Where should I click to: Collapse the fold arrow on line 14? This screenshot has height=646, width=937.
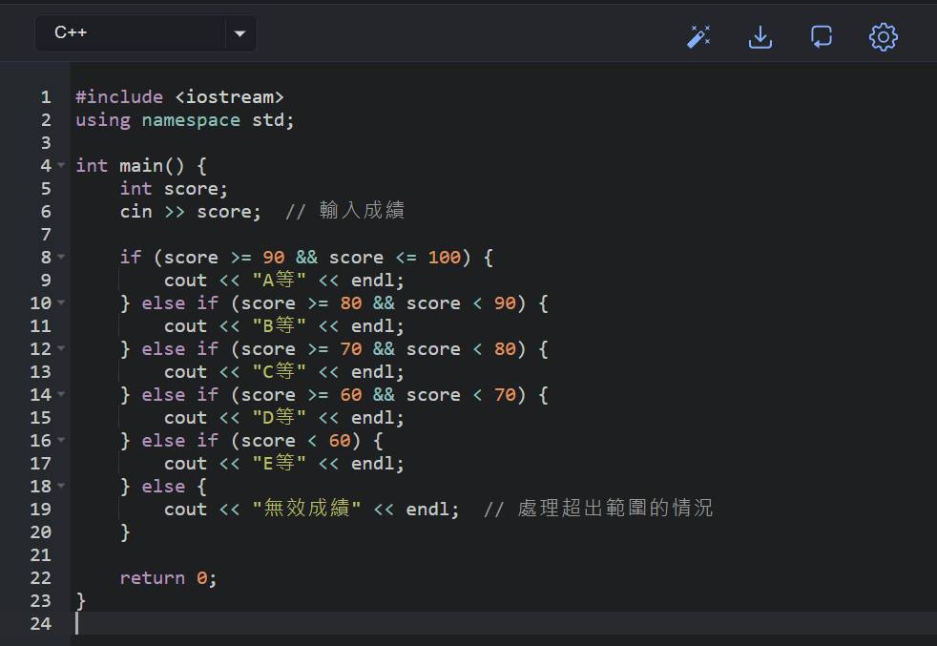click(x=61, y=394)
